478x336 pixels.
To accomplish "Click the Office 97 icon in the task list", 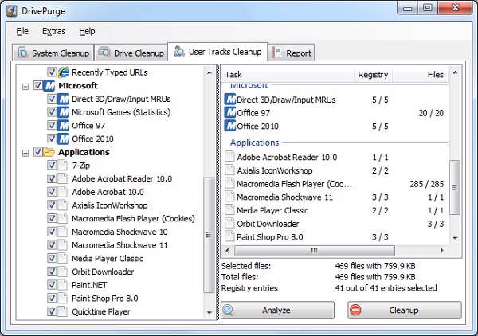I will click(230, 113).
